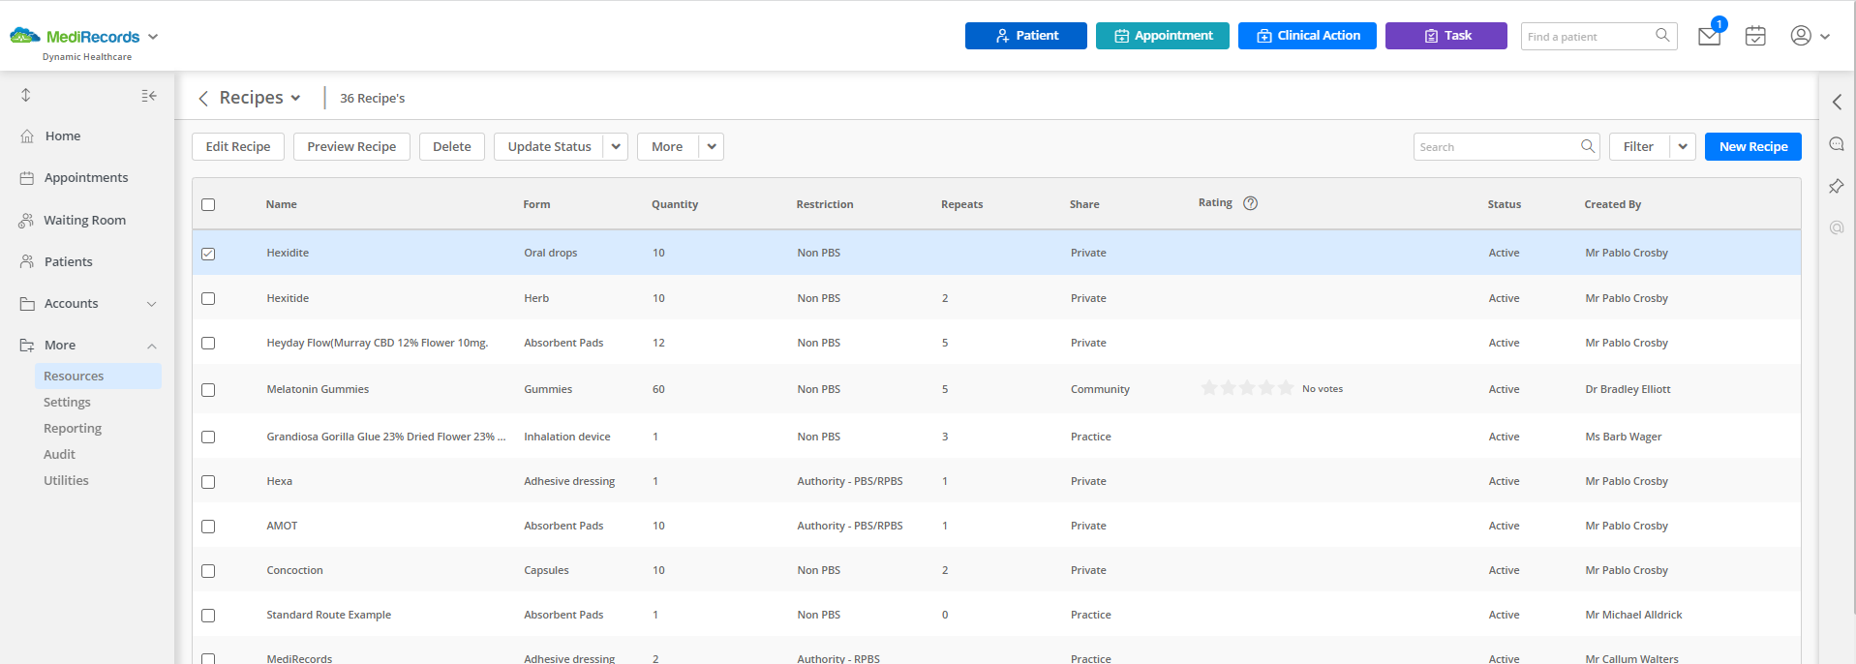Click the New Recipe button
This screenshot has height=664, width=1856.
[x=1753, y=146]
